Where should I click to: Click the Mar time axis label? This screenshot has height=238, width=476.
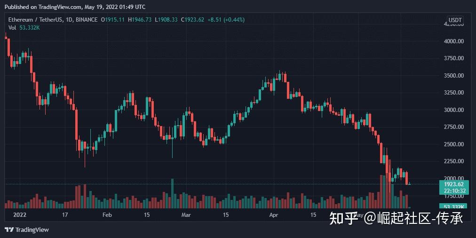(186, 215)
